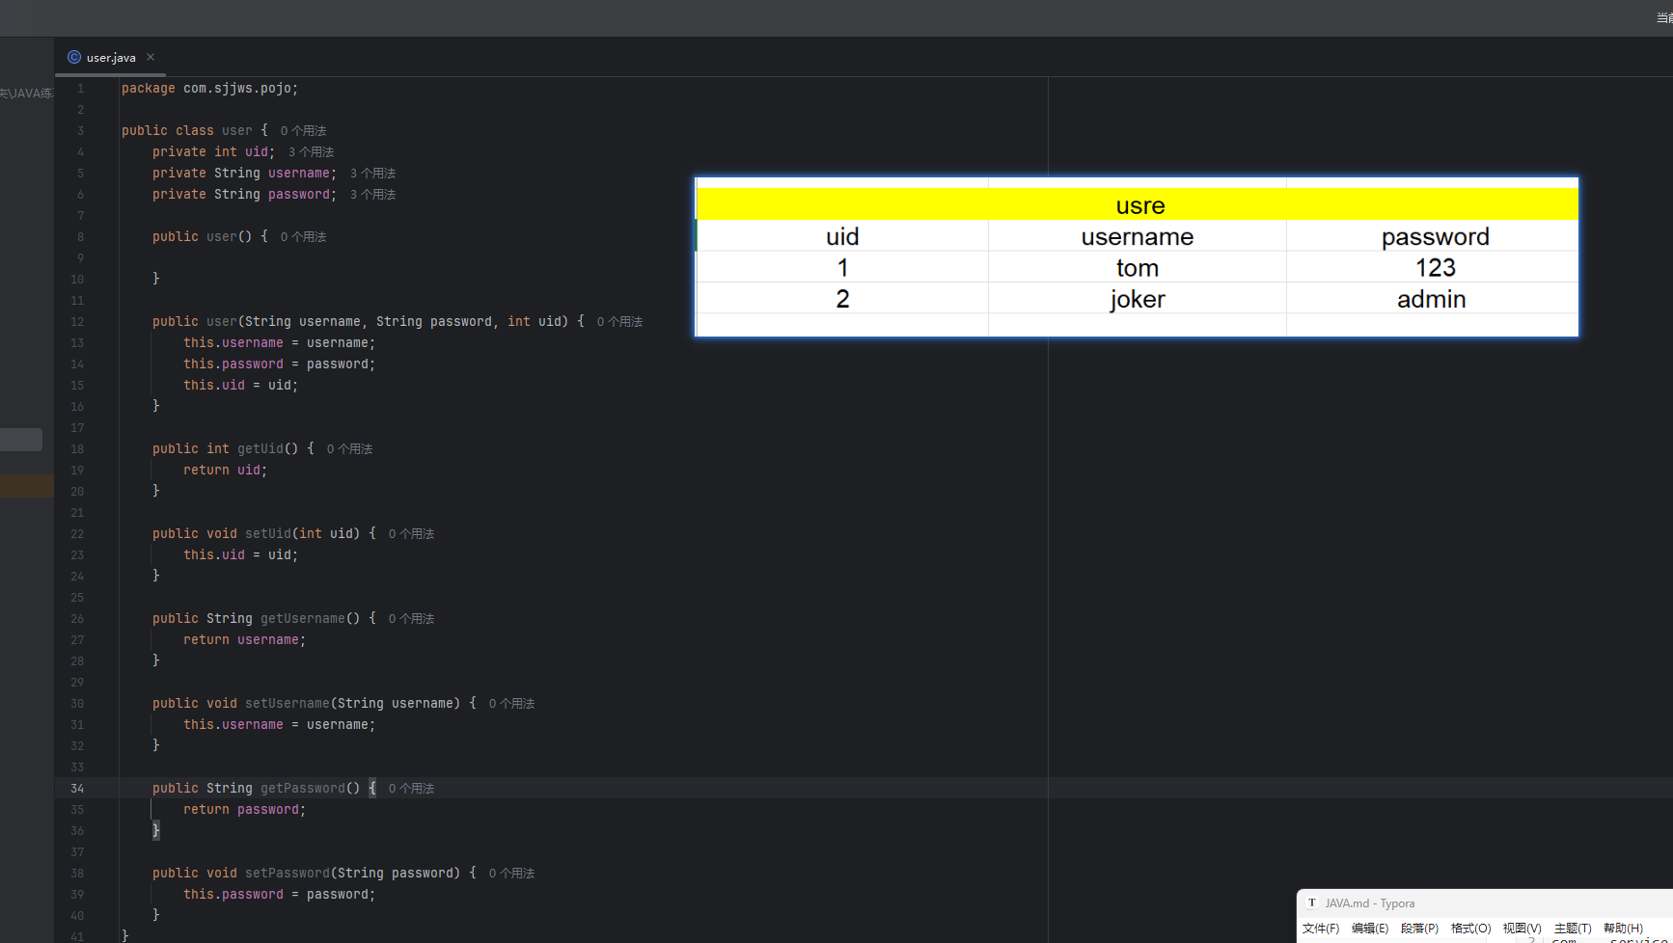This screenshot has width=1673, height=943.
Task: Click usages hint next to public class user
Action: [x=303, y=131]
